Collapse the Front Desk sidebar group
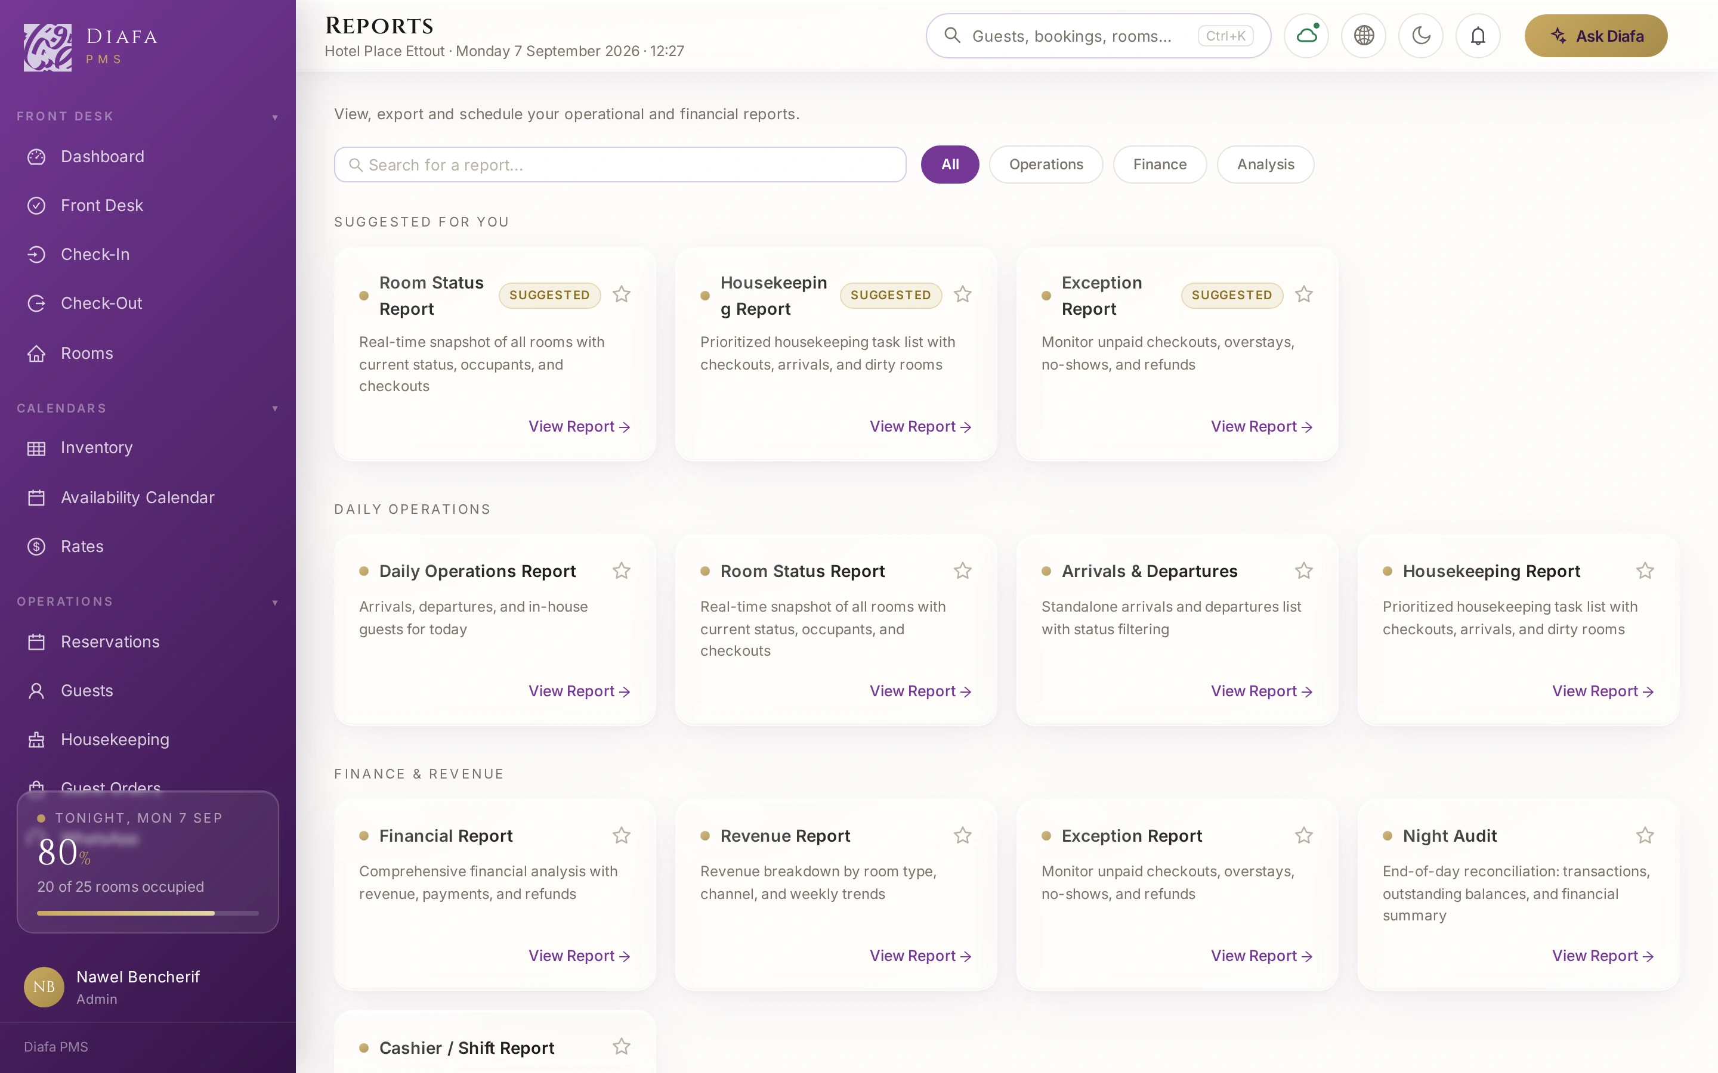This screenshot has height=1073, width=1718. 148,116
